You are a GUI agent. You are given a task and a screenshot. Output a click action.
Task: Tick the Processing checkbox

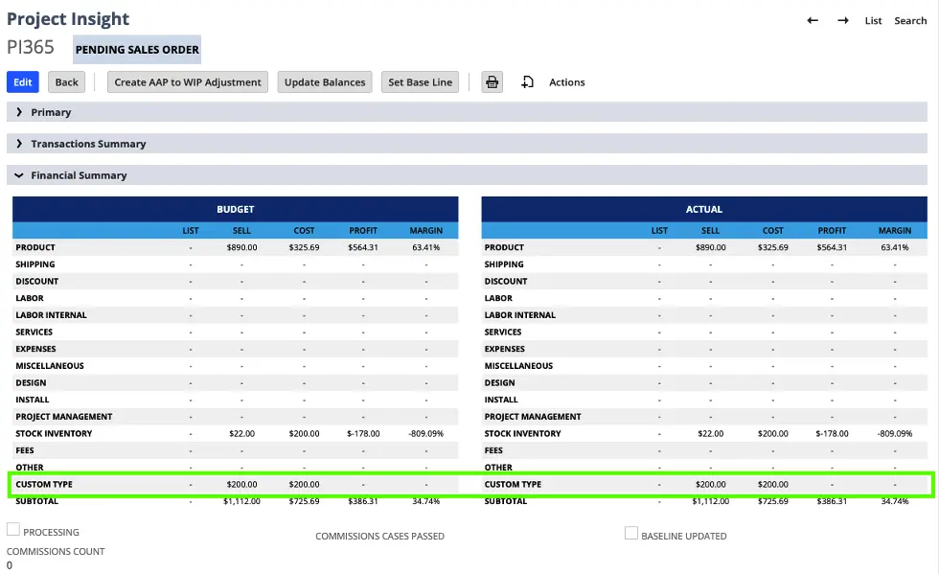pos(13,530)
